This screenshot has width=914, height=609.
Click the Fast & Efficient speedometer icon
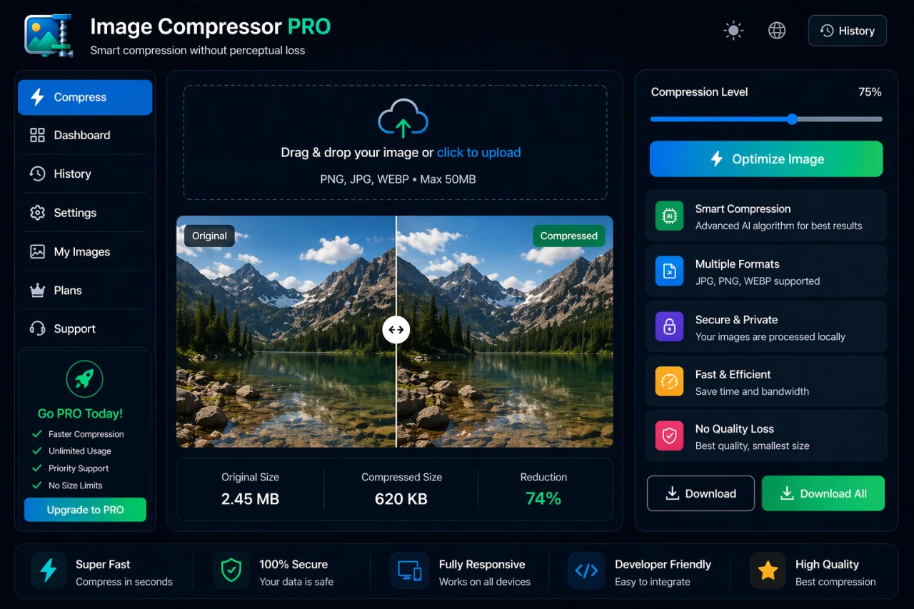[x=669, y=381]
